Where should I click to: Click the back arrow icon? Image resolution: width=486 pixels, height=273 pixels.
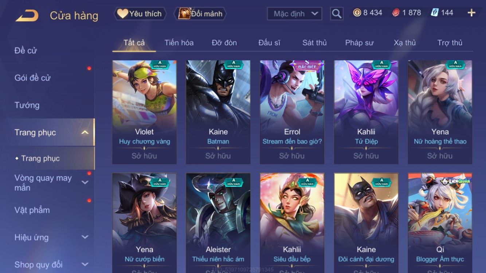click(x=27, y=16)
